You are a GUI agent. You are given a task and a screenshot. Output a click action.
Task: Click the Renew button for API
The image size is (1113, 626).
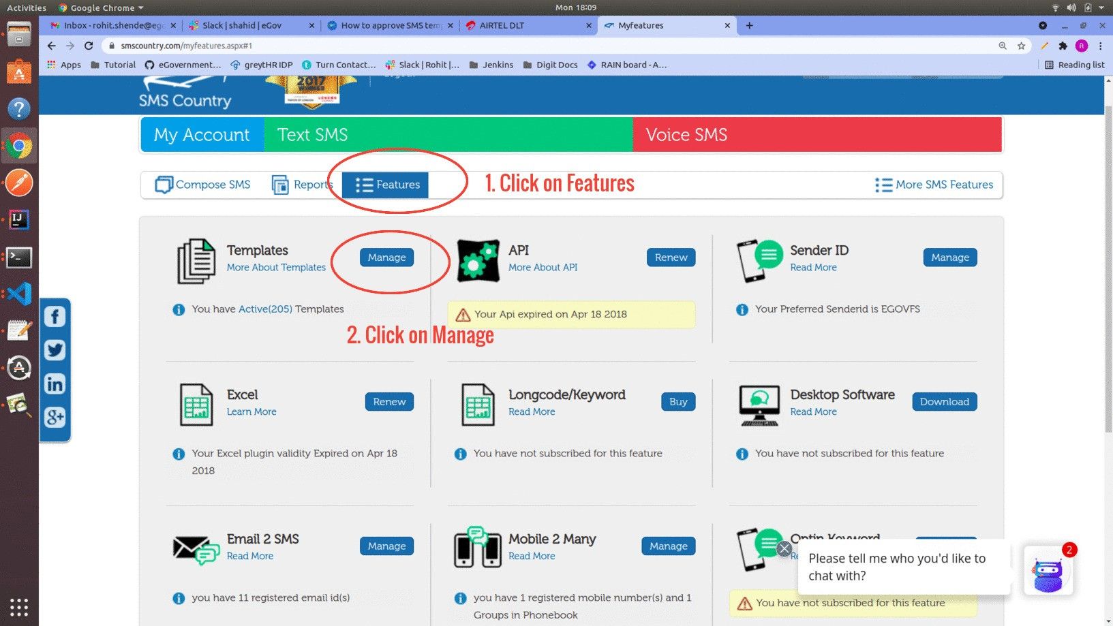pos(671,257)
